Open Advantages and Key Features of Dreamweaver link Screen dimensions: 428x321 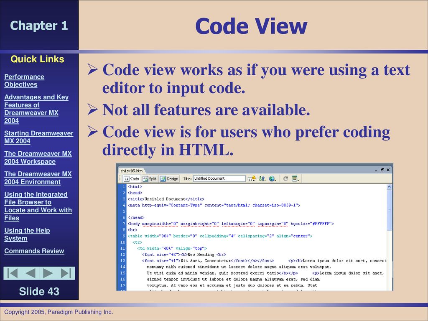tap(36, 109)
